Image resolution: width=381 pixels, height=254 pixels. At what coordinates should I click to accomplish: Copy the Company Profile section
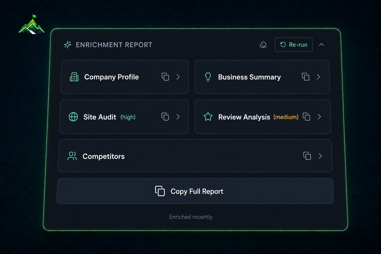point(165,77)
